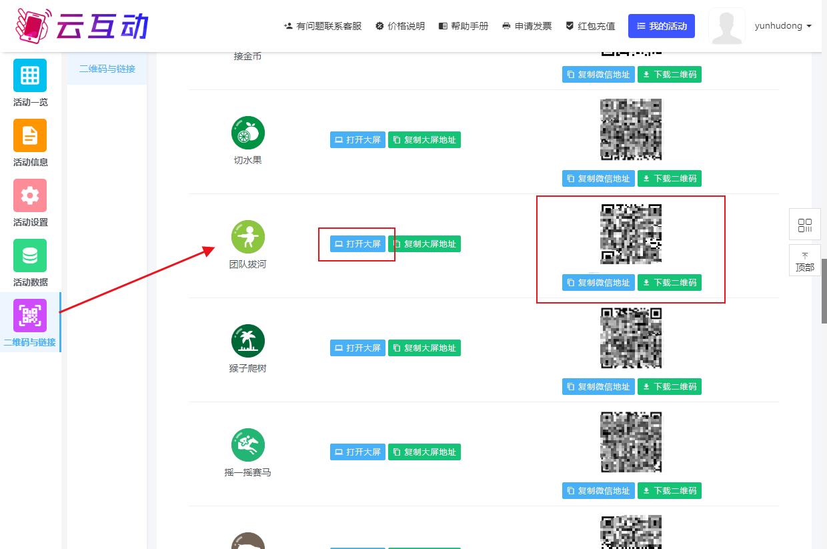Click 复制微信地址 under 猴子爬树 QR code
This screenshot has width=827, height=549.
coord(598,387)
